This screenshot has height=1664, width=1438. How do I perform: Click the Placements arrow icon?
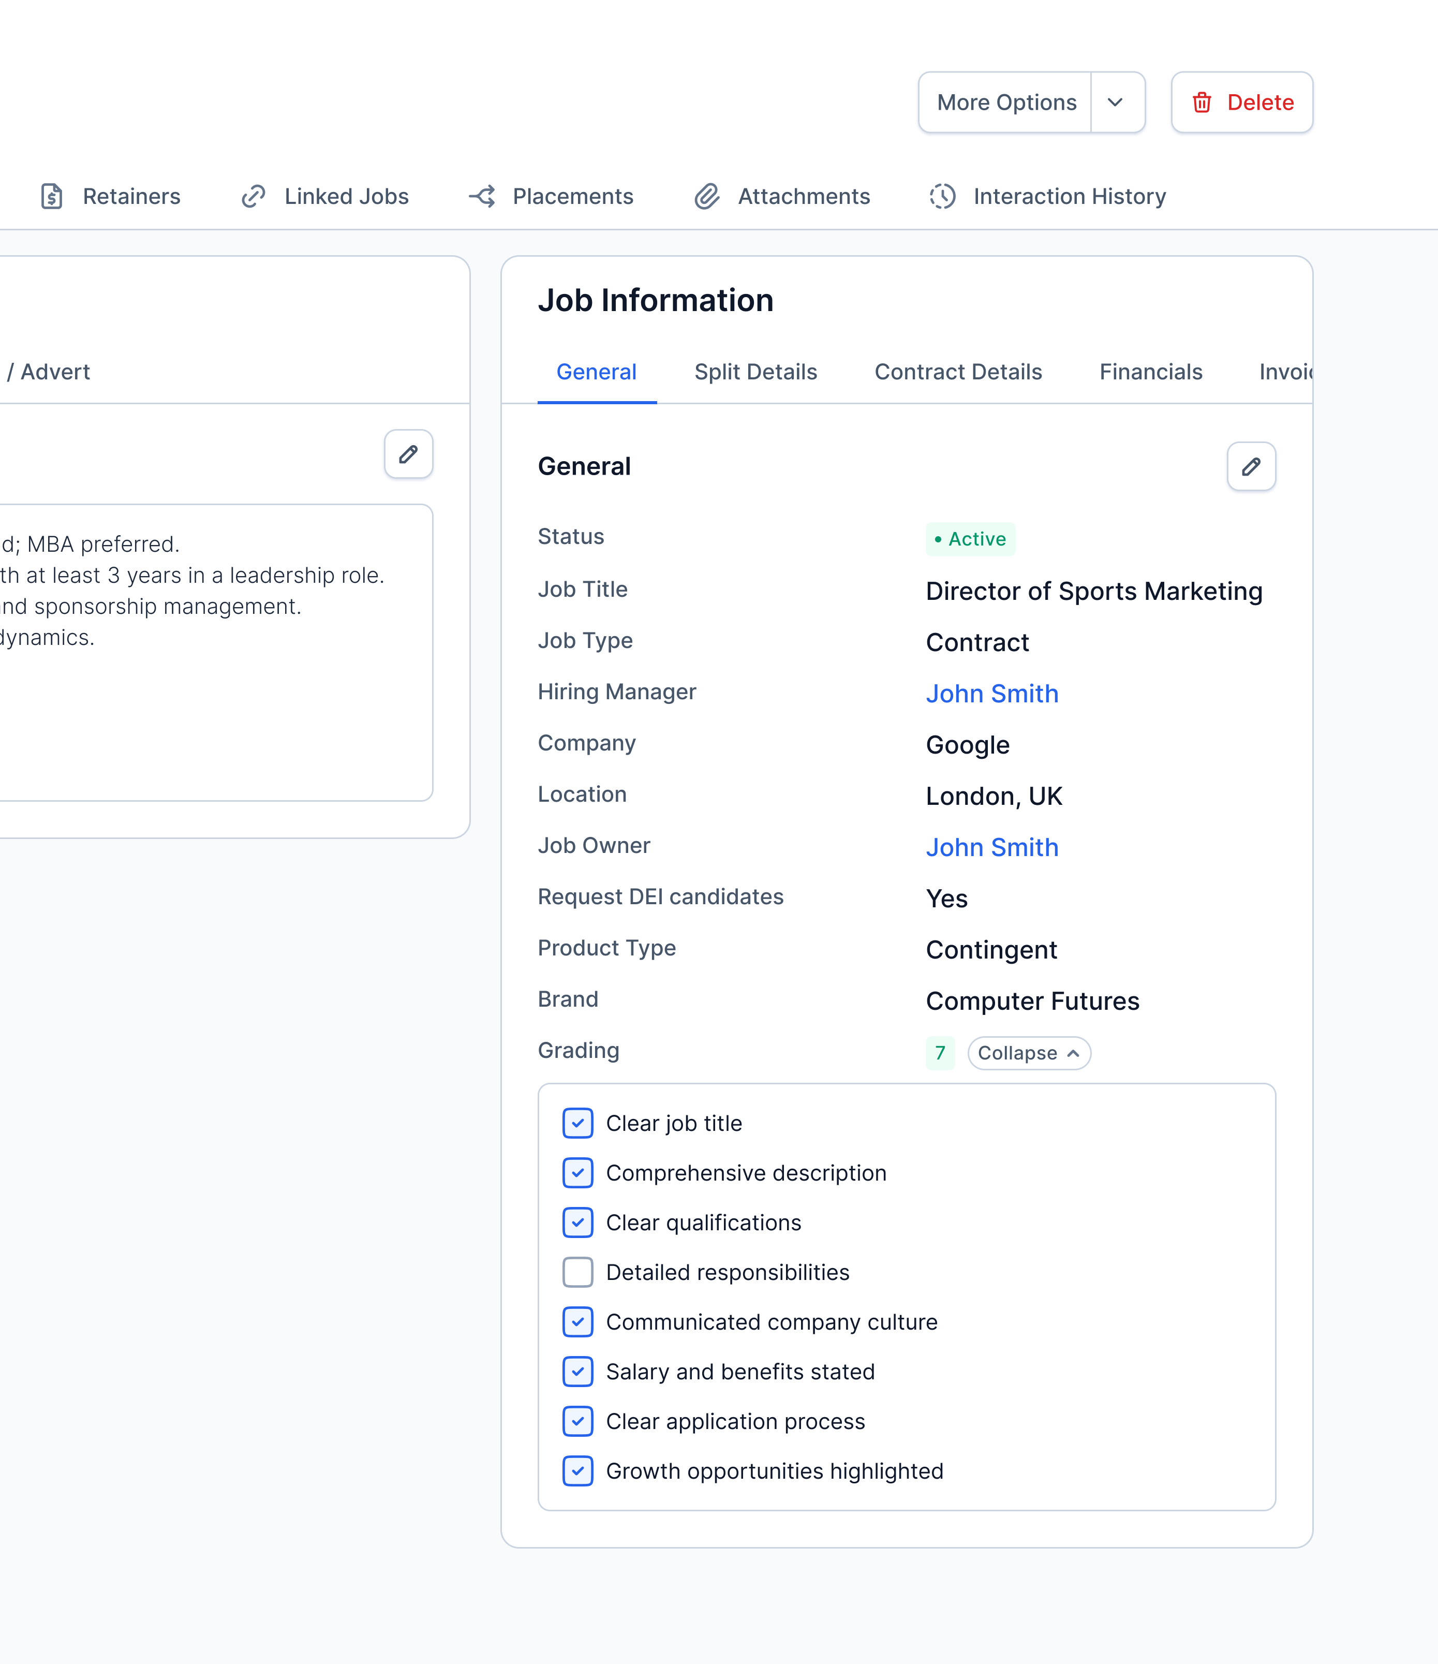(x=483, y=196)
